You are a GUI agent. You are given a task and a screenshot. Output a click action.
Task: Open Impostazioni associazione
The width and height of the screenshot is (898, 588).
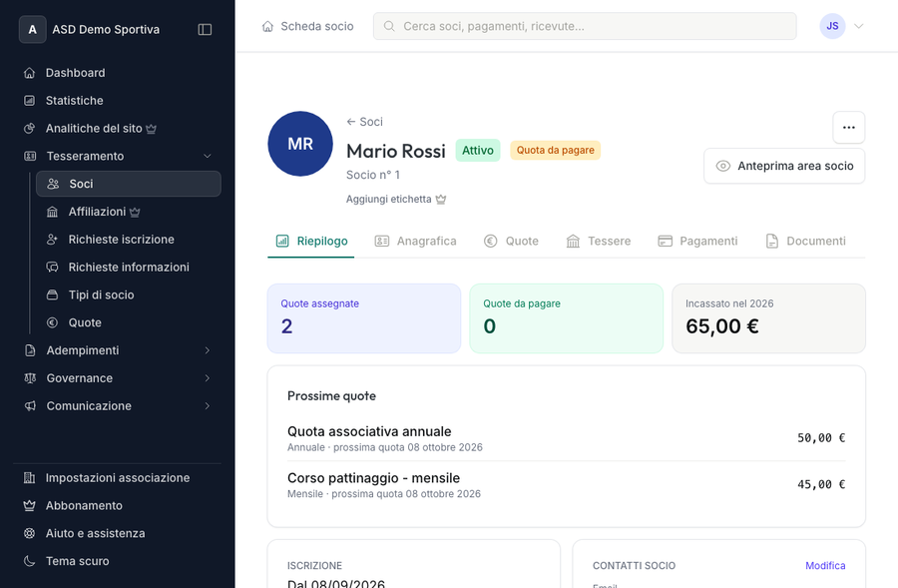pyautogui.click(x=117, y=478)
